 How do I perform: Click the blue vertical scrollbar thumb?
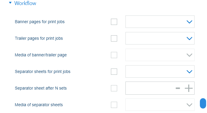pyautogui.click(x=203, y=104)
